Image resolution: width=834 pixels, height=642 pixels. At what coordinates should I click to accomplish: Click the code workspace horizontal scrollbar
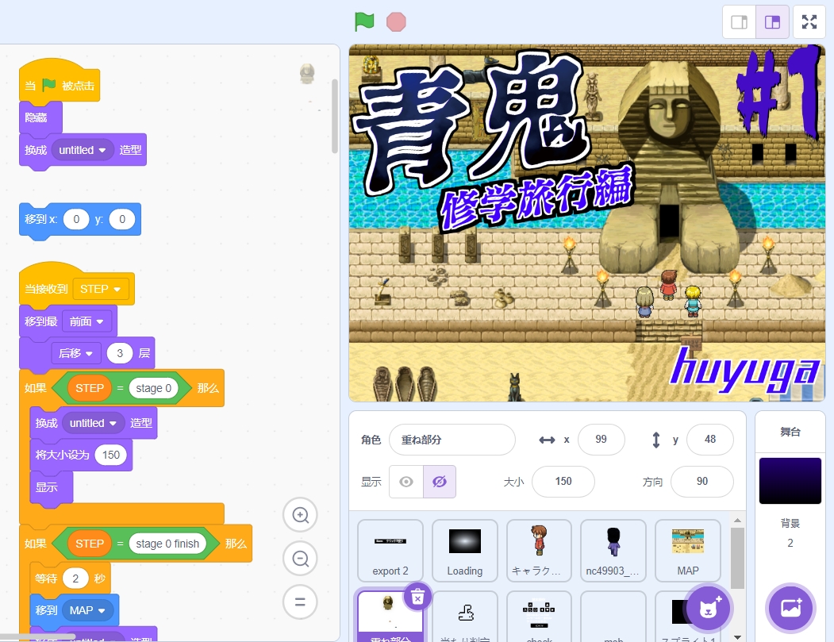37,636
